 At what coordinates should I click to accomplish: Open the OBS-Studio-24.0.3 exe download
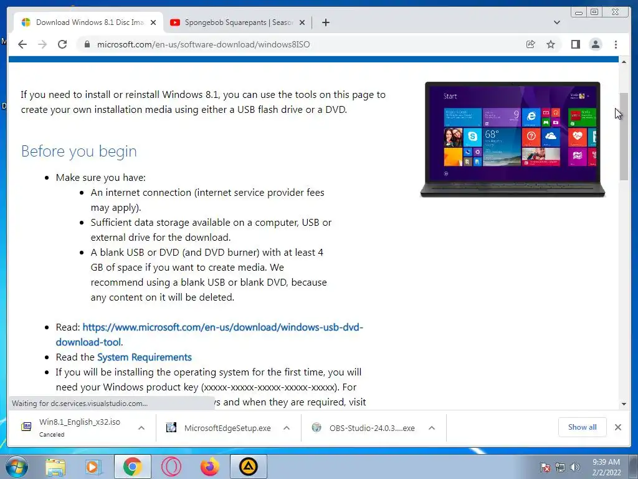[373, 428]
